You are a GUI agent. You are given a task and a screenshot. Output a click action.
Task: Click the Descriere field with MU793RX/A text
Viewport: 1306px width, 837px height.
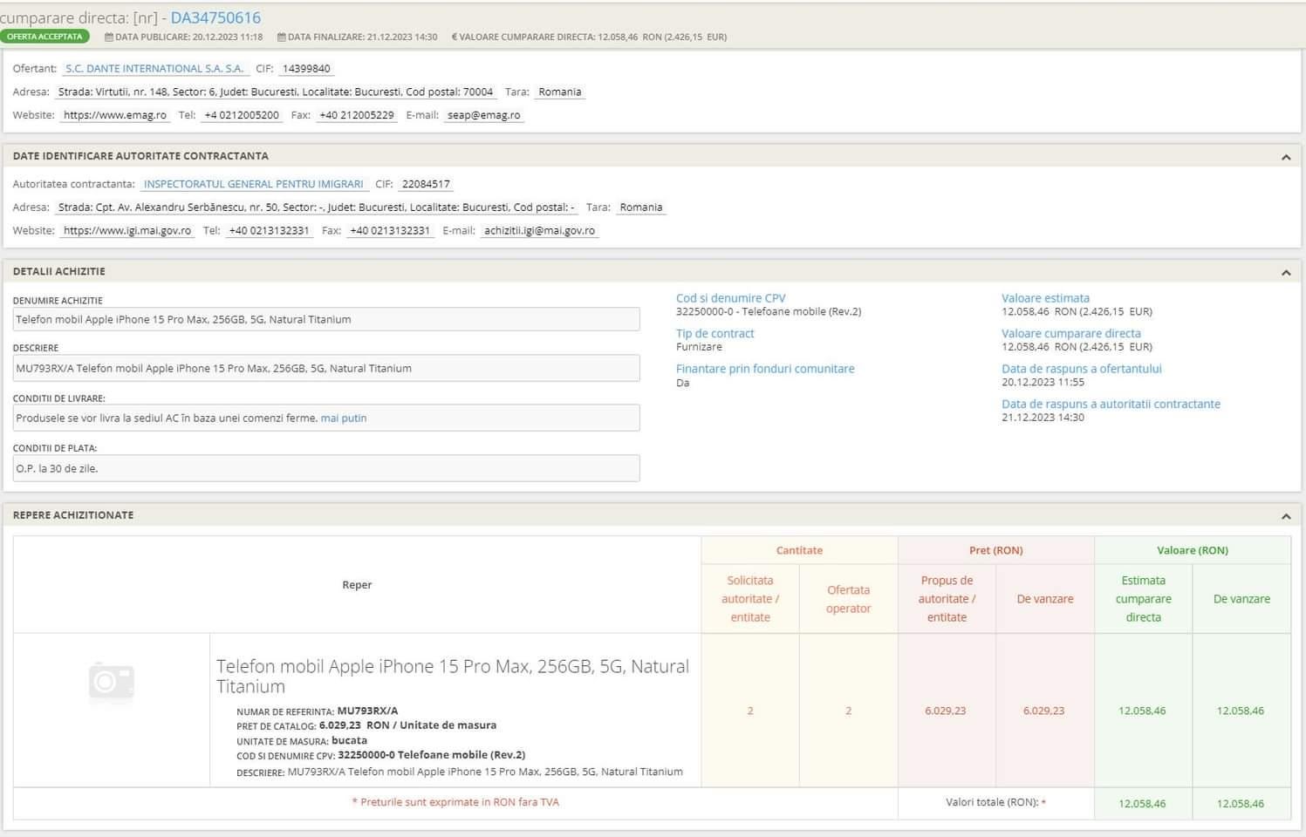click(326, 368)
